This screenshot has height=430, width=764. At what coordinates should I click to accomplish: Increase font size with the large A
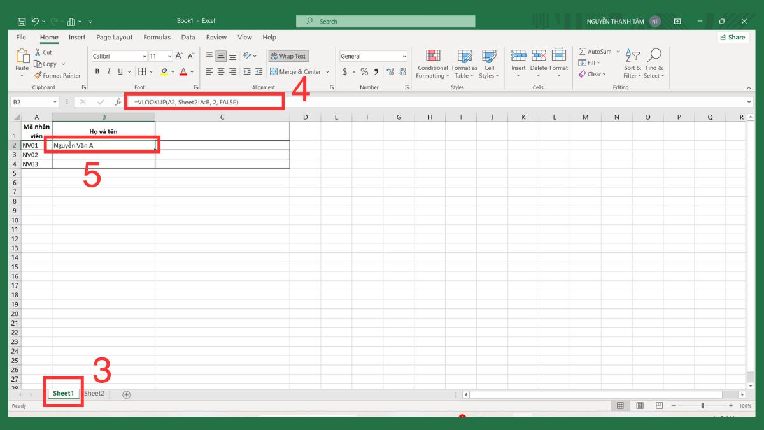coord(180,56)
